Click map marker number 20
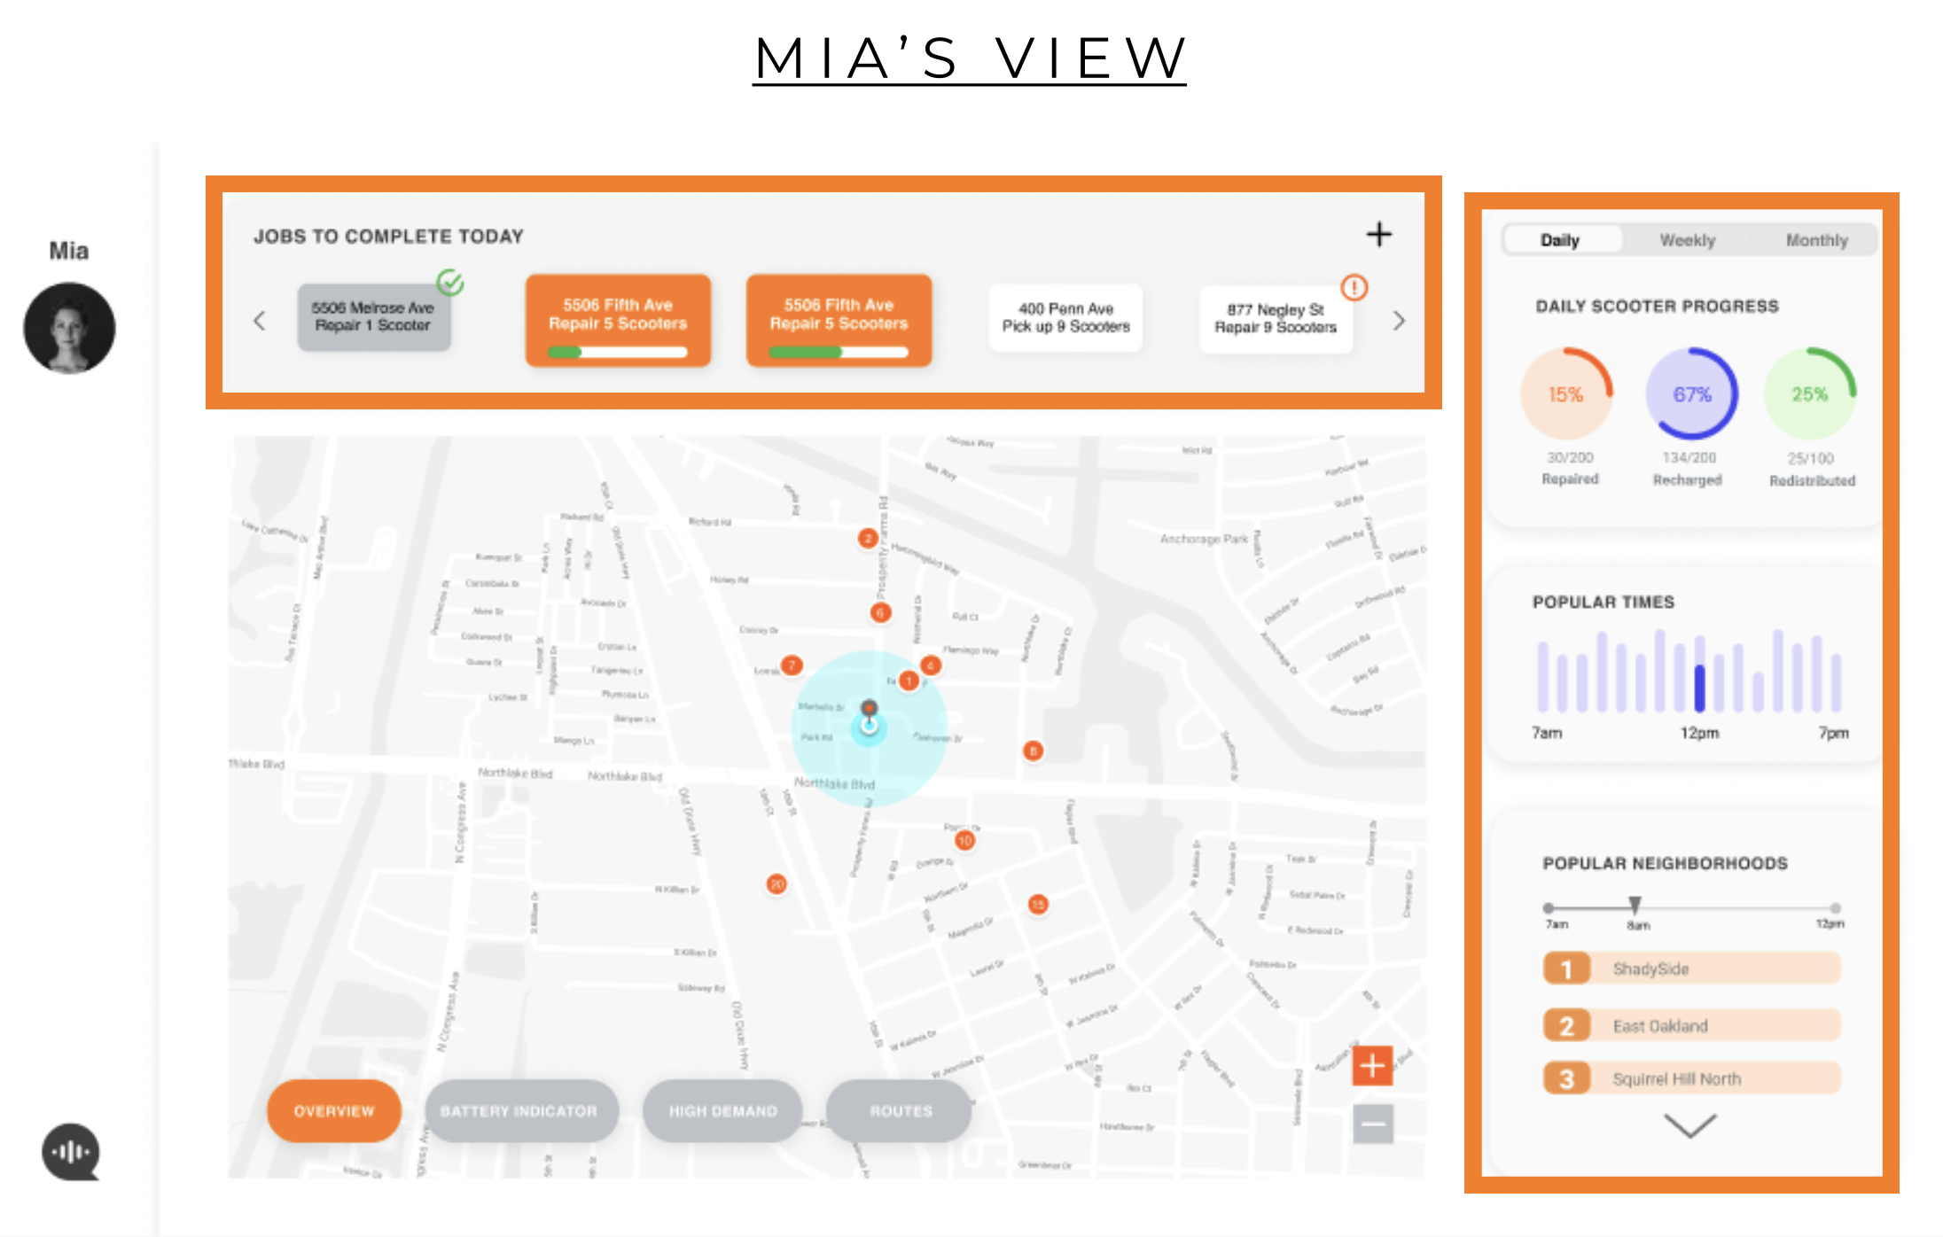Viewport: 1943px width, 1237px height. (776, 883)
